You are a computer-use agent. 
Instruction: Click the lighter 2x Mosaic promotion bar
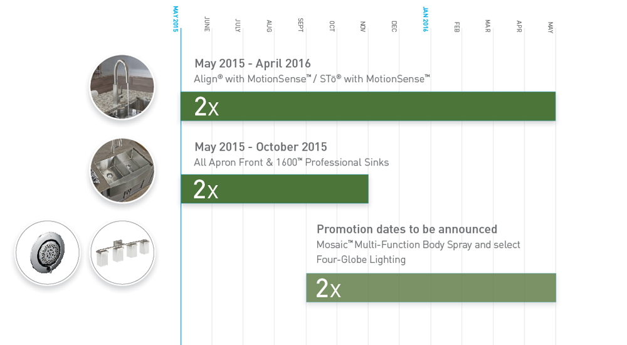click(431, 288)
